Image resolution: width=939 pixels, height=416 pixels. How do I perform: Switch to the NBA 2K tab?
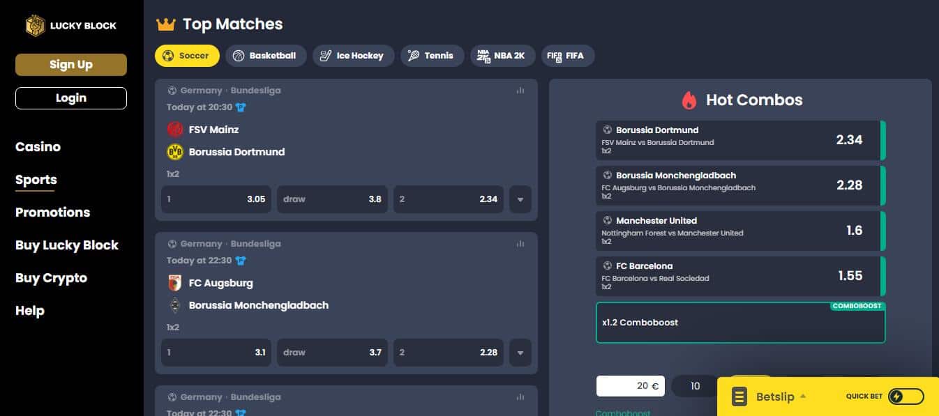(x=503, y=56)
